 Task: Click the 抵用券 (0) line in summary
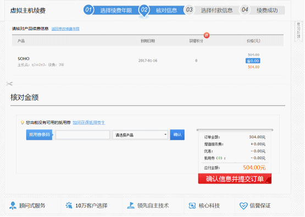click(235, 158)
